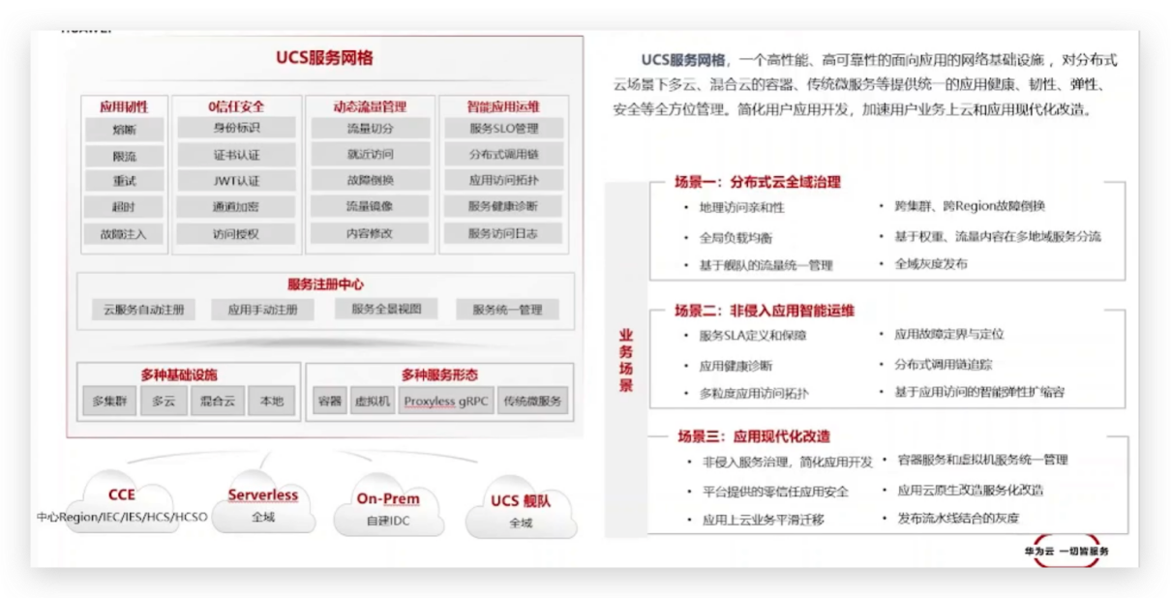1171x598 pixels.
Task: Select the 虚拟机 box
Action: [x=372, y=401]
